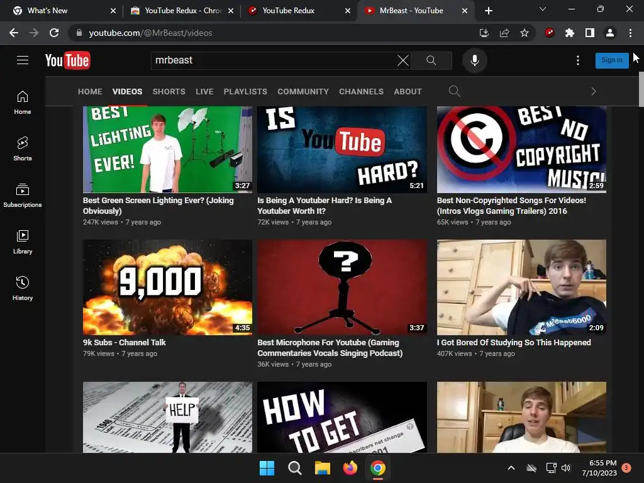Open History in sidebar

(23, 288)
